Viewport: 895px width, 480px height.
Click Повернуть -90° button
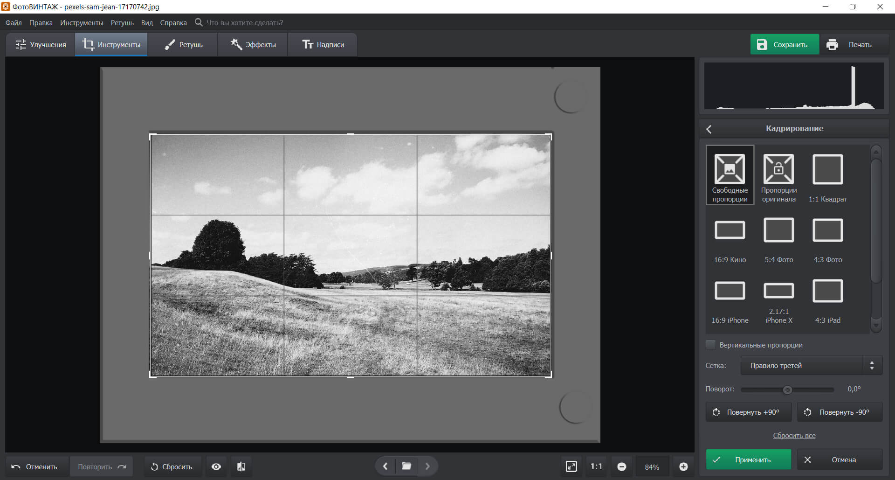tap(840, 412)
